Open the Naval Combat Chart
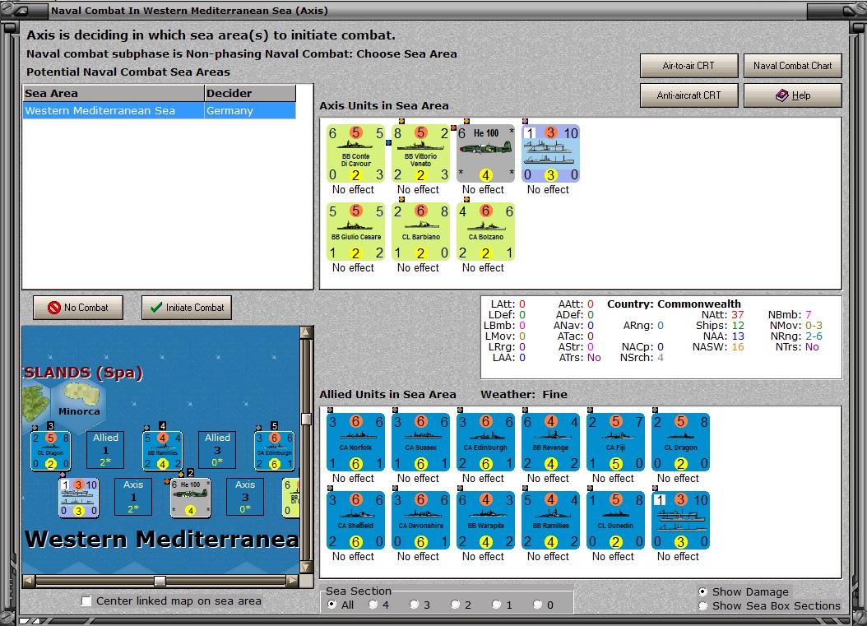The width and height of the screenshot is (867, 626). coord(792,66)
